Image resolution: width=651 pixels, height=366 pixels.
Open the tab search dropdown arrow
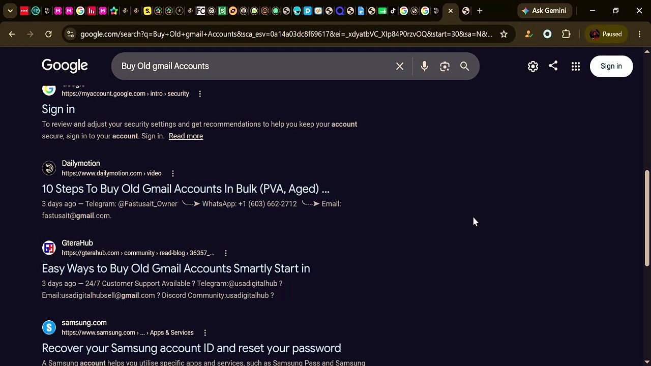[10, 11]
